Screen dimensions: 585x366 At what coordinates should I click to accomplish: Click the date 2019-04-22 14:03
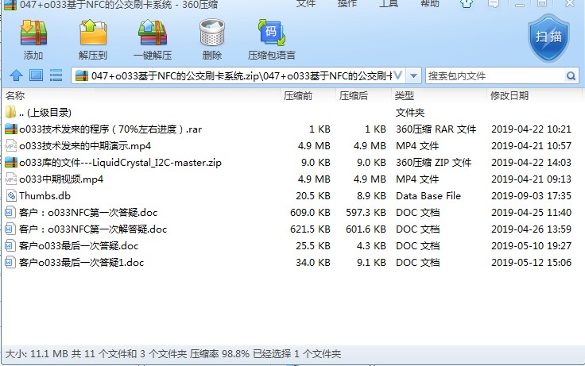point(531,163)
